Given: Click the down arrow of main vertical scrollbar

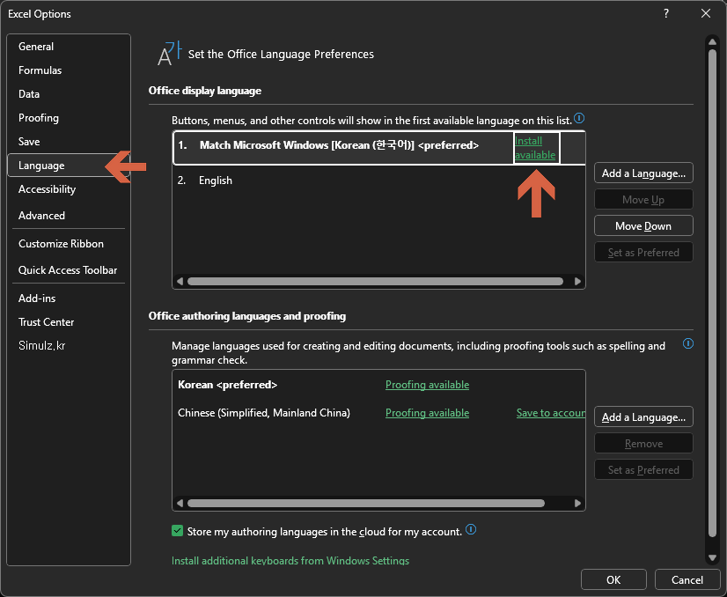Looking at the screenshot, I should [713, 558].
